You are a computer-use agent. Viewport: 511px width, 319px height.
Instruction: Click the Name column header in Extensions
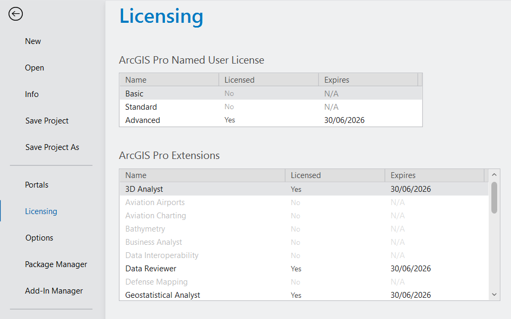click(x=202, y=175)
